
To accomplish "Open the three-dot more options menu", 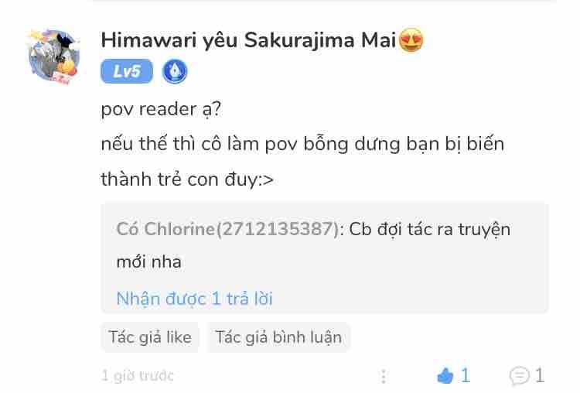I will 384,376.
